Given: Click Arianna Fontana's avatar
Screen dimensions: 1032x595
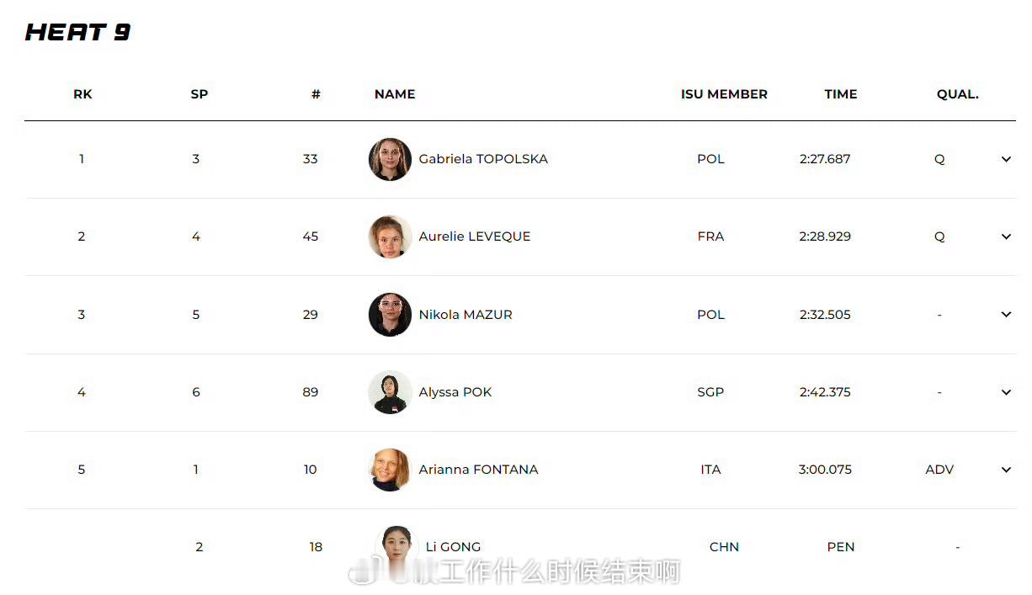Looking at the screenshot, I should point(390,470).
